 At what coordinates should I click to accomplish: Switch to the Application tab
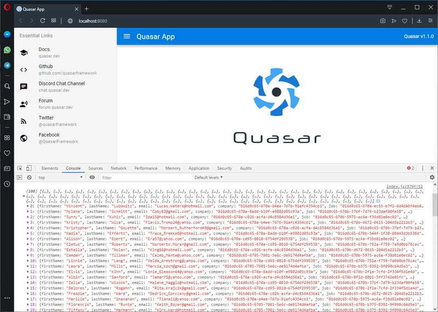coord(199,168)
